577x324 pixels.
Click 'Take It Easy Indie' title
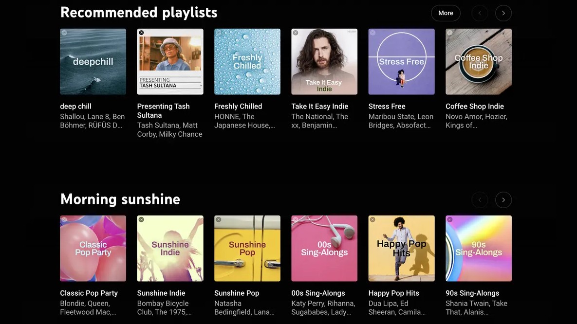(320, 106)
